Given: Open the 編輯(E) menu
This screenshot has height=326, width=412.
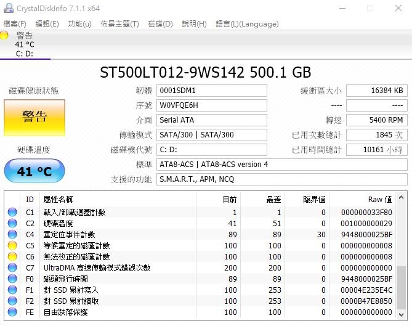Looking at the screenshot, I should [x=47, y=24].
